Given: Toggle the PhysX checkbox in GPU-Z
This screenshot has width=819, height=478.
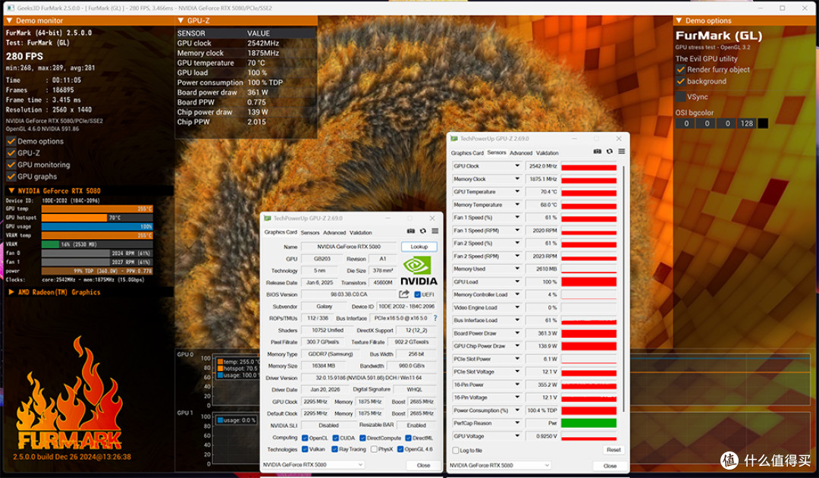Looking at the screenshot, I should (373, 449).
